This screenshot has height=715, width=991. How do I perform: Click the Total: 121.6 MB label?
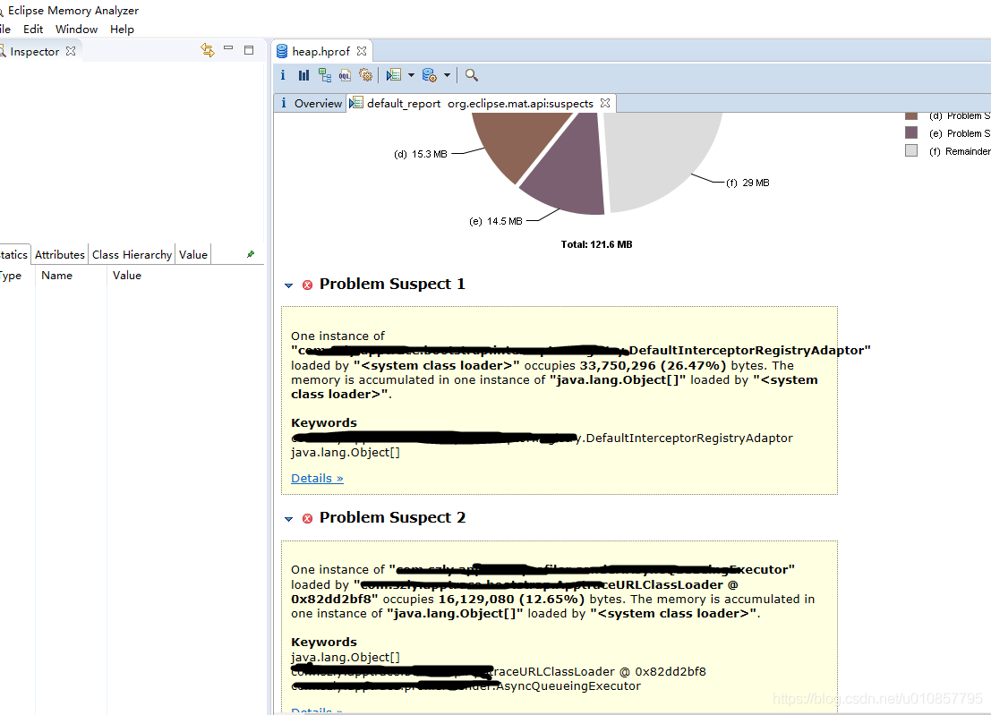596,244
